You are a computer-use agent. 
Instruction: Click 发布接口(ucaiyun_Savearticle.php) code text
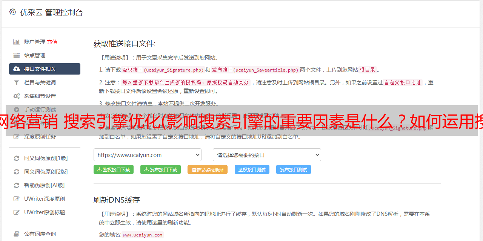[x=255, y=70]
